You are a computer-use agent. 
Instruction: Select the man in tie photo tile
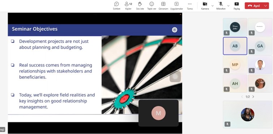pos(260,65)
